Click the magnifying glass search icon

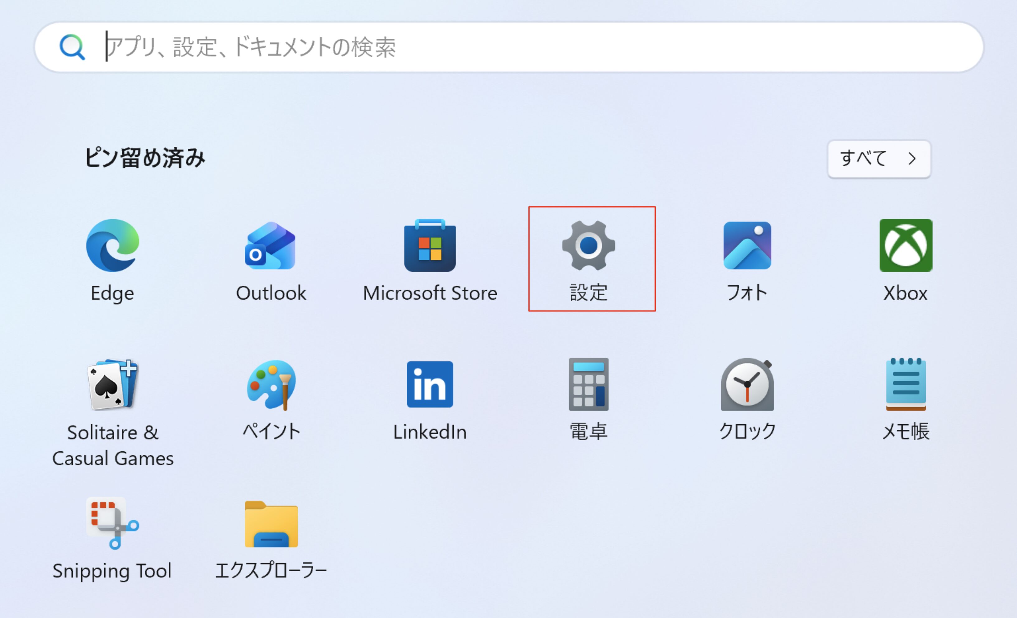click(x=72, y=47)
